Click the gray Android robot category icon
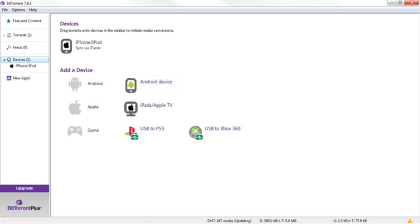Screen dimensions: 420x224 (75, 84)
